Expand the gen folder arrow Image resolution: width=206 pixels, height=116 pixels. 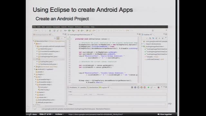coord(35,67)
